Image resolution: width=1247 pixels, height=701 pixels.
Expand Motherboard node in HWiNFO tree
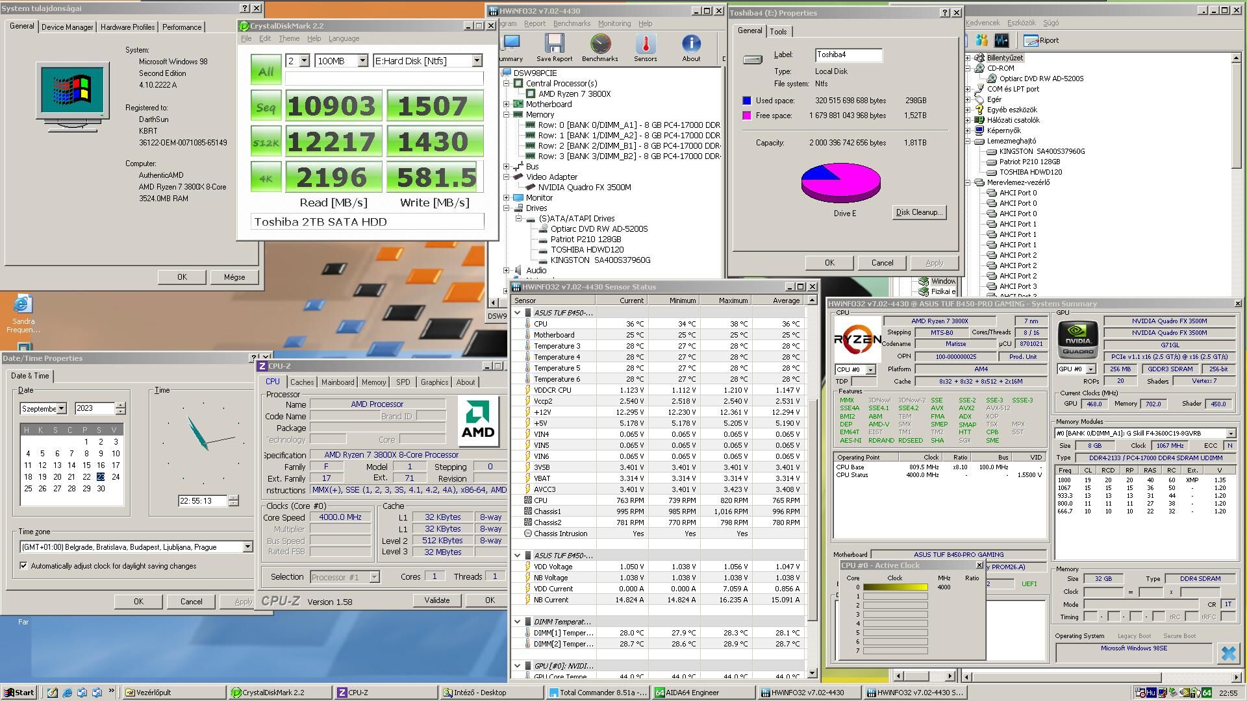tap(507, 104)
